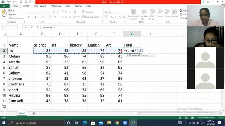The width and height of the screenshot is (225, 126).
Task: Click the Enter checkmark in formula bar
Action: [32, 27]
